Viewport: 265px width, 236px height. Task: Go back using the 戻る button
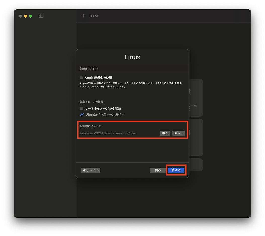[x=158, y=170]
